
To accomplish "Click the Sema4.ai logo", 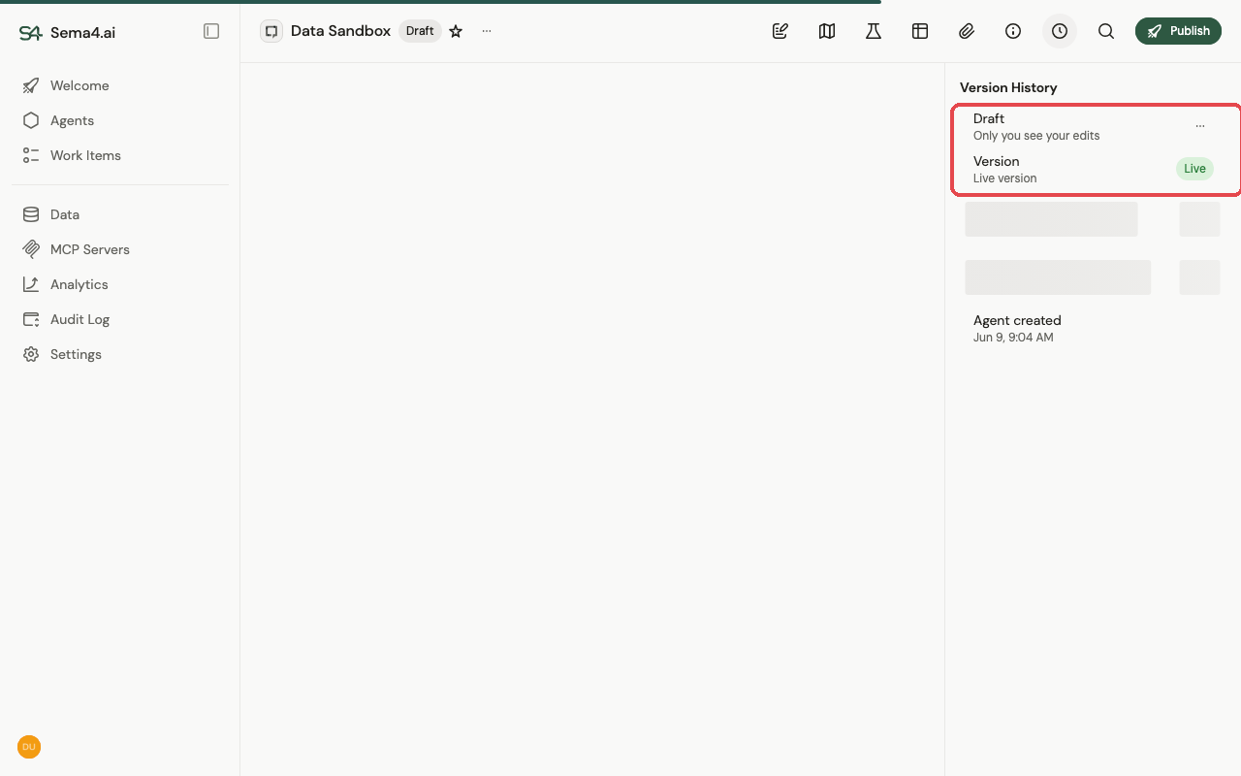I will 67,32.
